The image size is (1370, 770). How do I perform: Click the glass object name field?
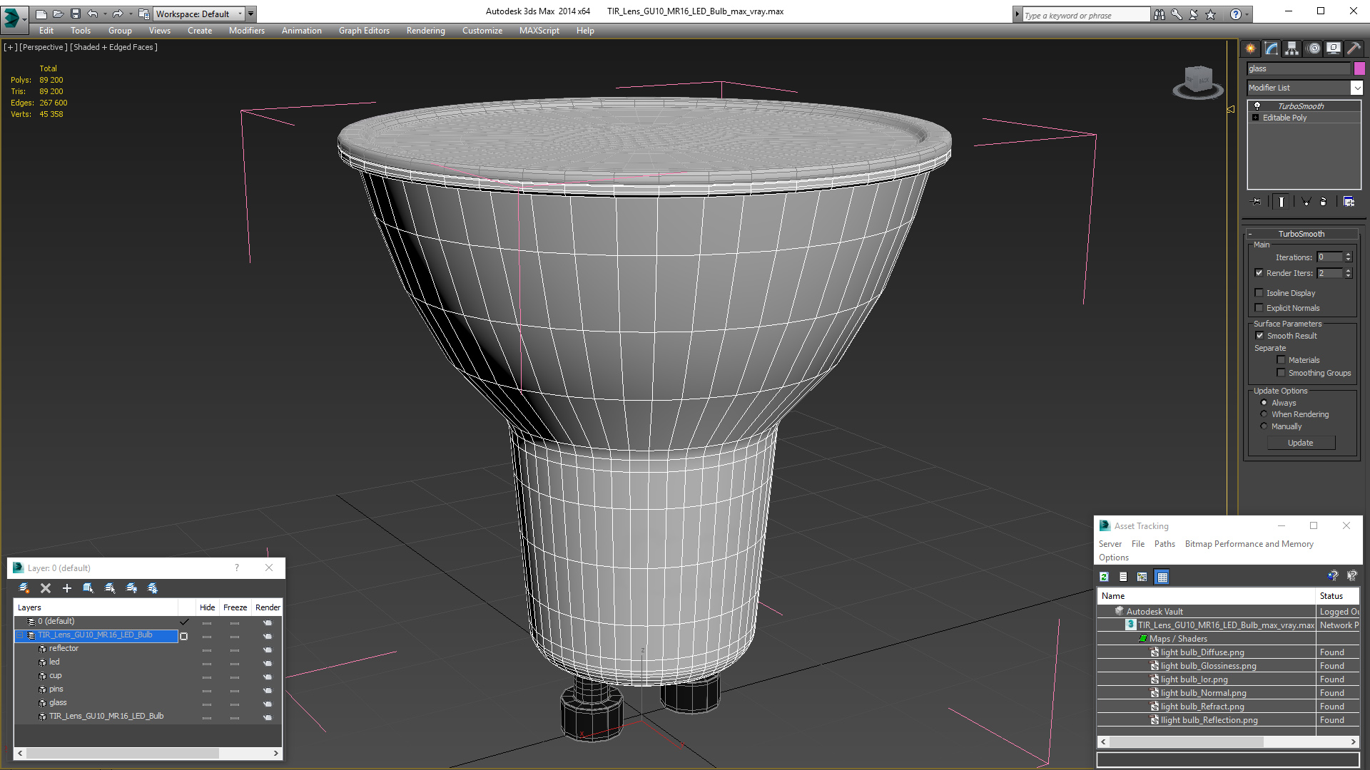pyautogui.click(x=1298, y=68)
